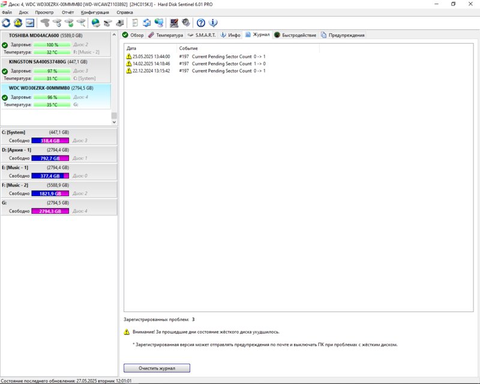Click the Refresh toolbar icon
This screenshot has height=384, width=480.
(x=6, y=23)
